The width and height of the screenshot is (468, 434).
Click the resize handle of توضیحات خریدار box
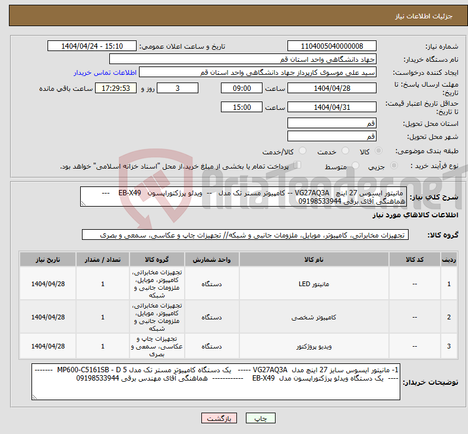pos(34,397)
